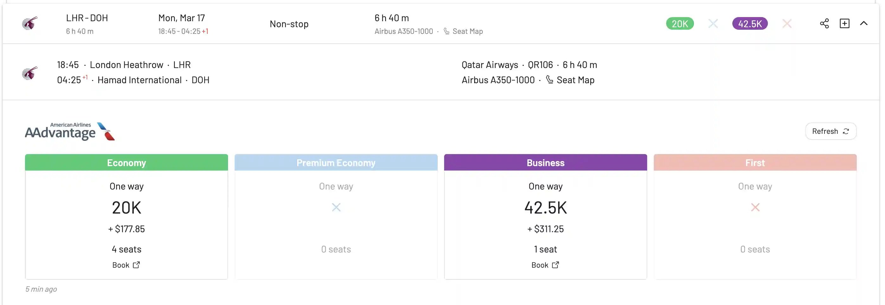Select the First fare header

[755, 163]
